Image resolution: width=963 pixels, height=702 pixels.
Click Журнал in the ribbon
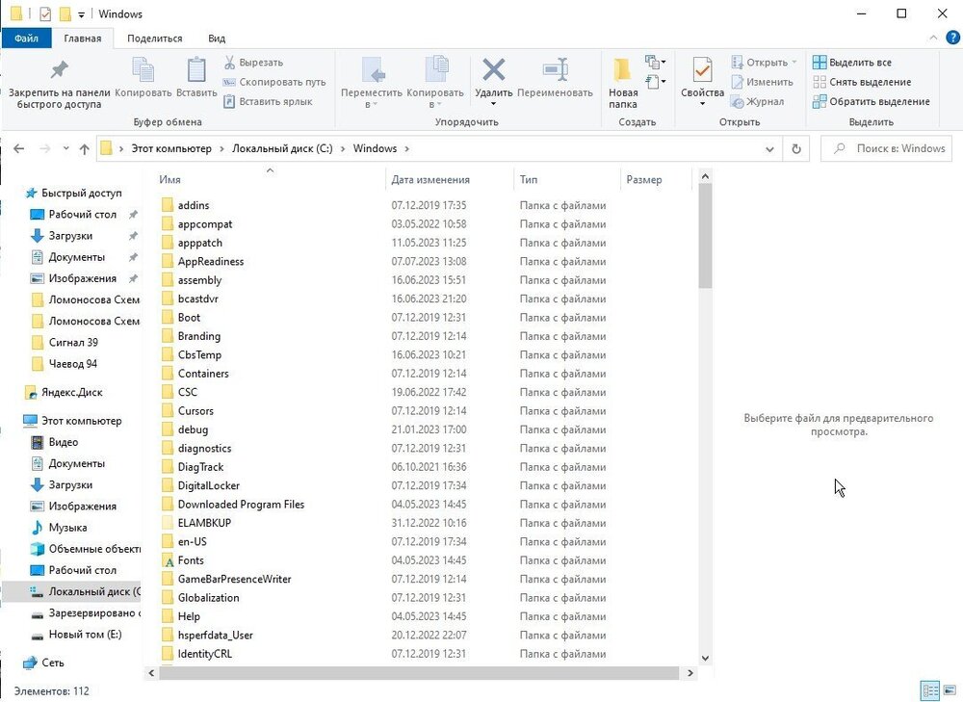758,101
